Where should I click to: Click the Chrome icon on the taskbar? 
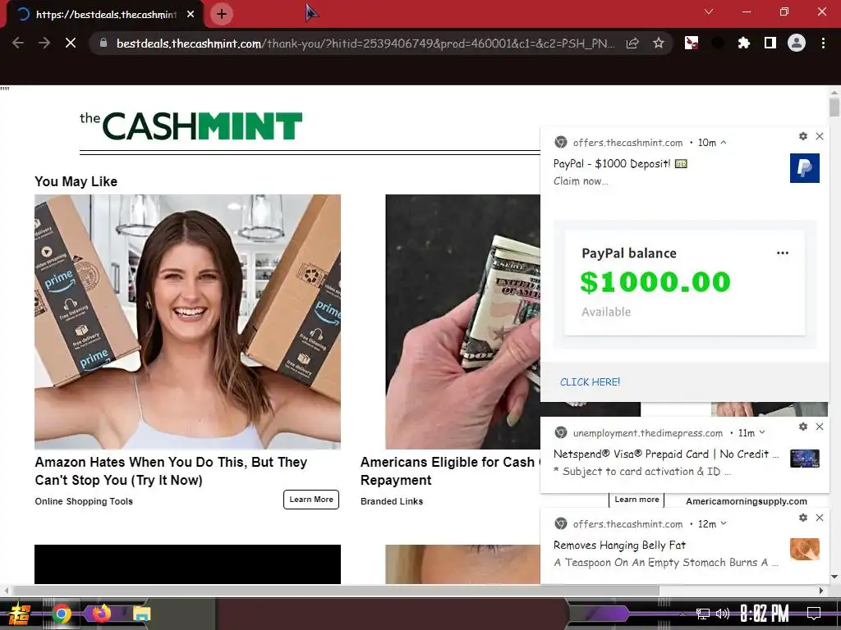tap(62, 614)
